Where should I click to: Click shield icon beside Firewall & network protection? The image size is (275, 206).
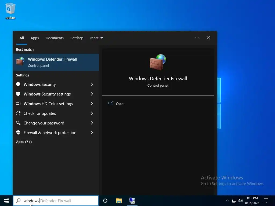pyautogui.click(x=18, y=133)
